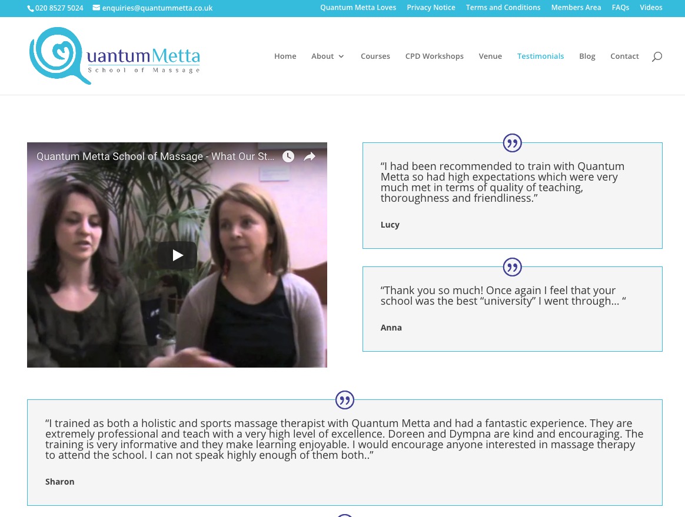685x517 pixels.
Task: Play the Quantum Metta testimonial video
Action: (177, 255)
